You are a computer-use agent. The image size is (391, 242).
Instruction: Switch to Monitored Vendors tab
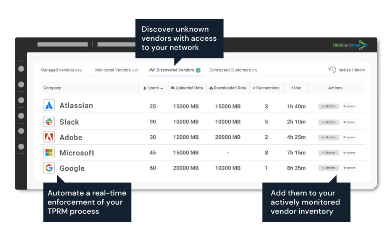[x=117, y=70]
